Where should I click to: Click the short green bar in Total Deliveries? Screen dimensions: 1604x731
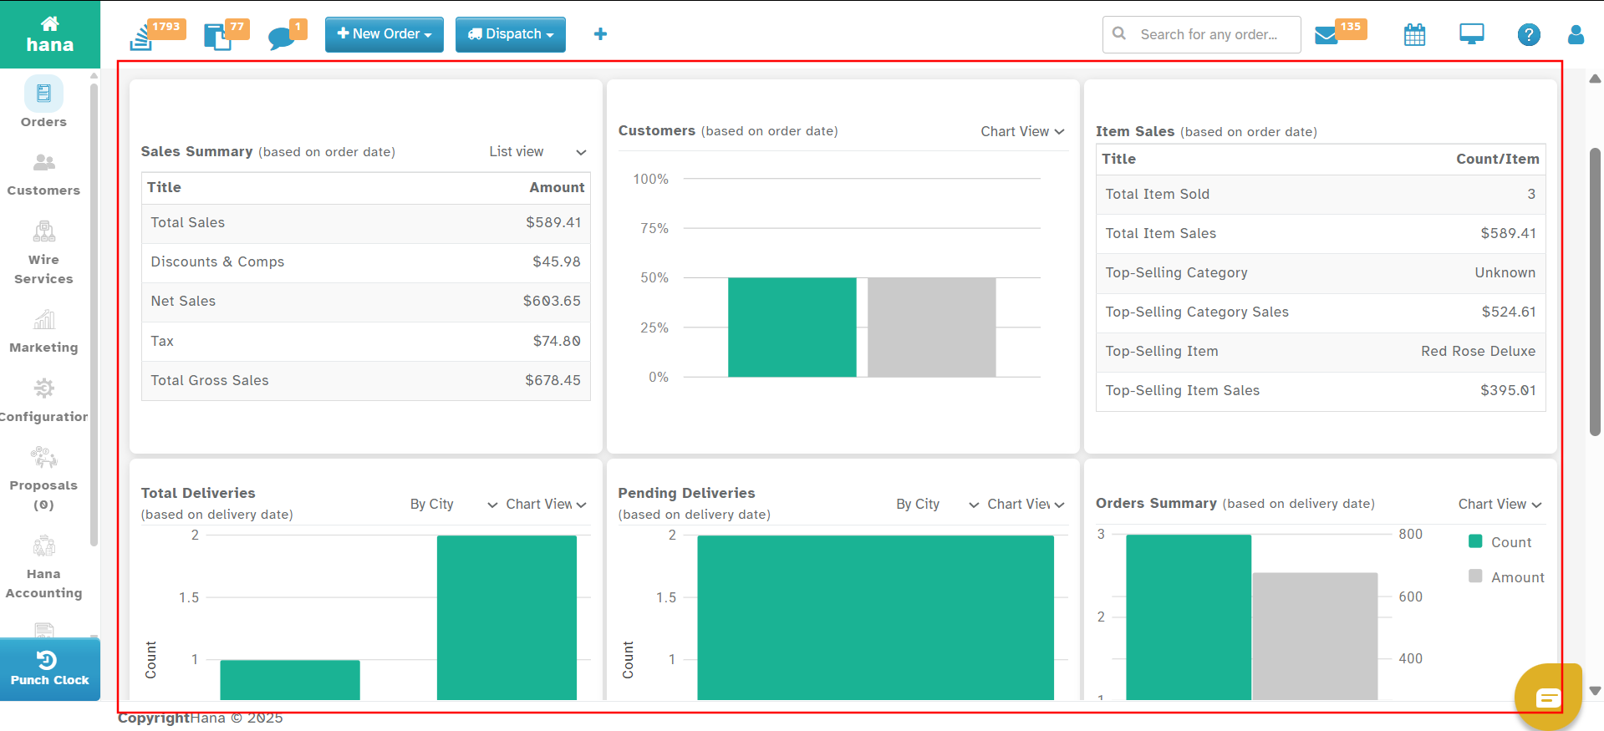(290, 680)
